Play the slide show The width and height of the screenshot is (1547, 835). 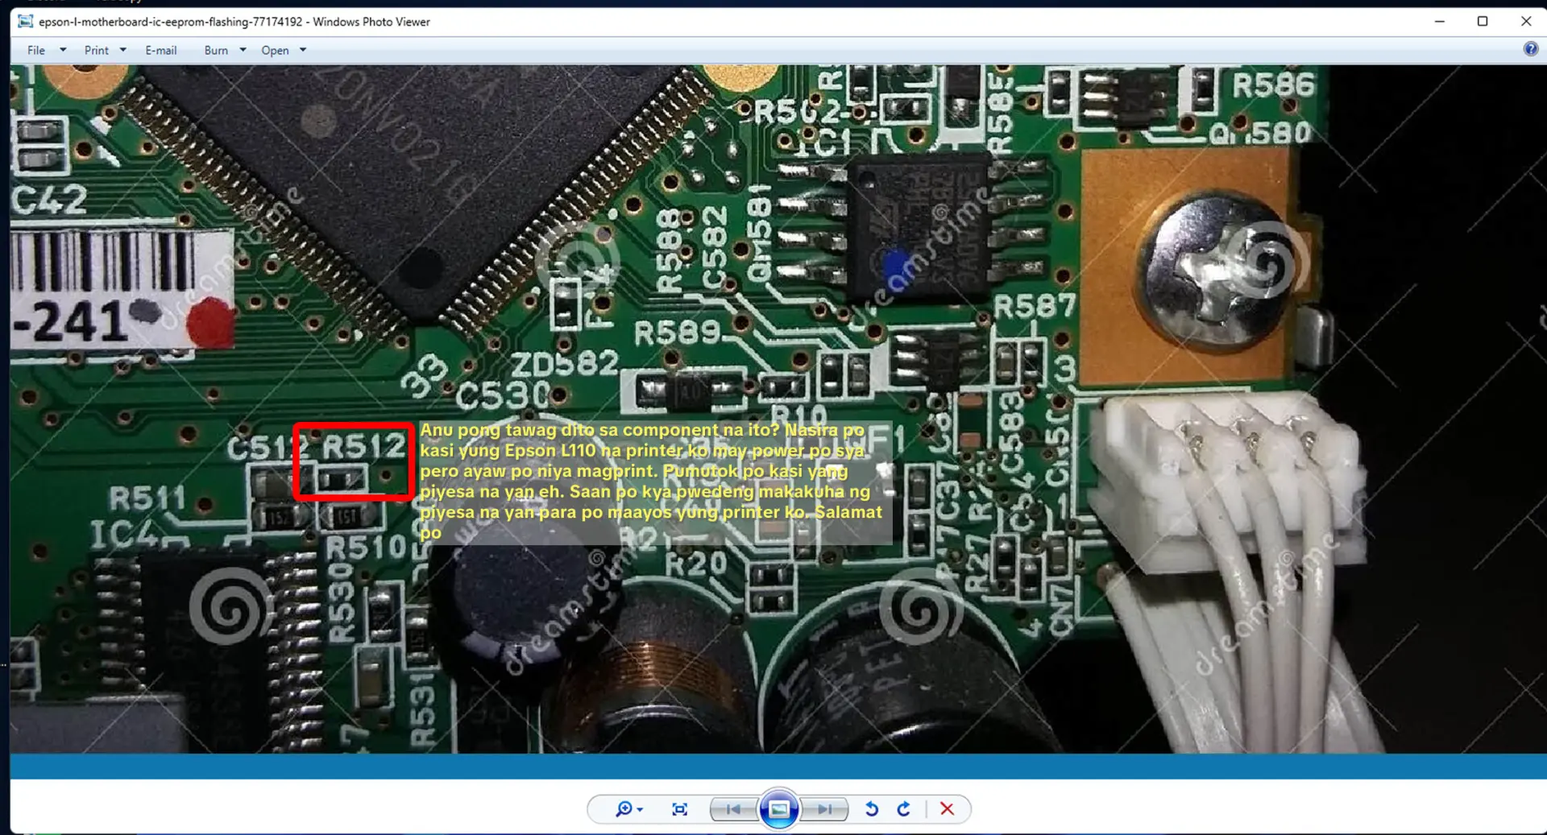tap(779, 809)
